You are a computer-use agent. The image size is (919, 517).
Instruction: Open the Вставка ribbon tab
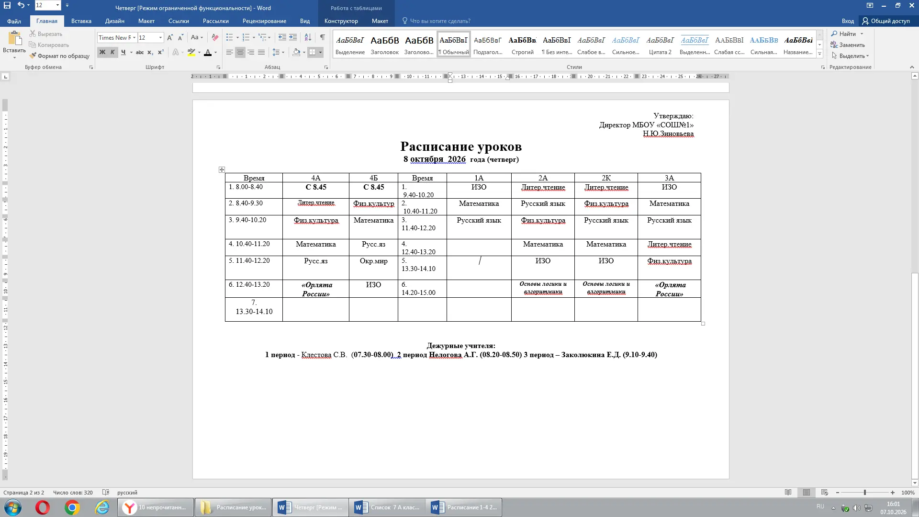81,21
